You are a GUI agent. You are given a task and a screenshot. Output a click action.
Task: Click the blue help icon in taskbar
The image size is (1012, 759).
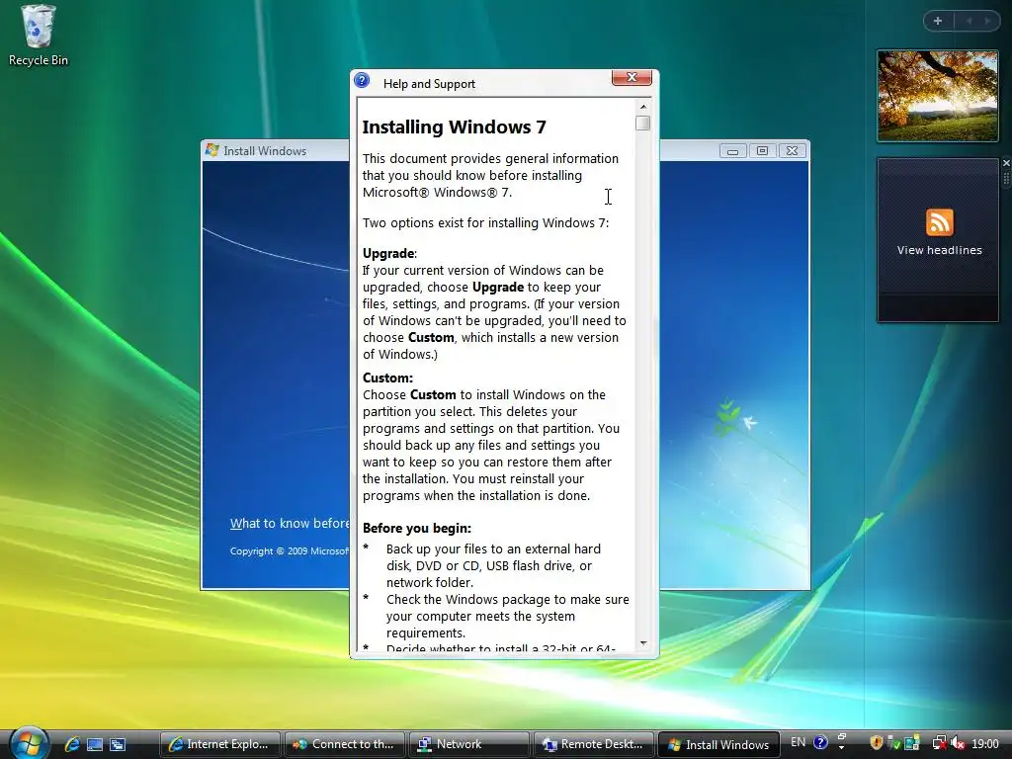click(820, 743)
